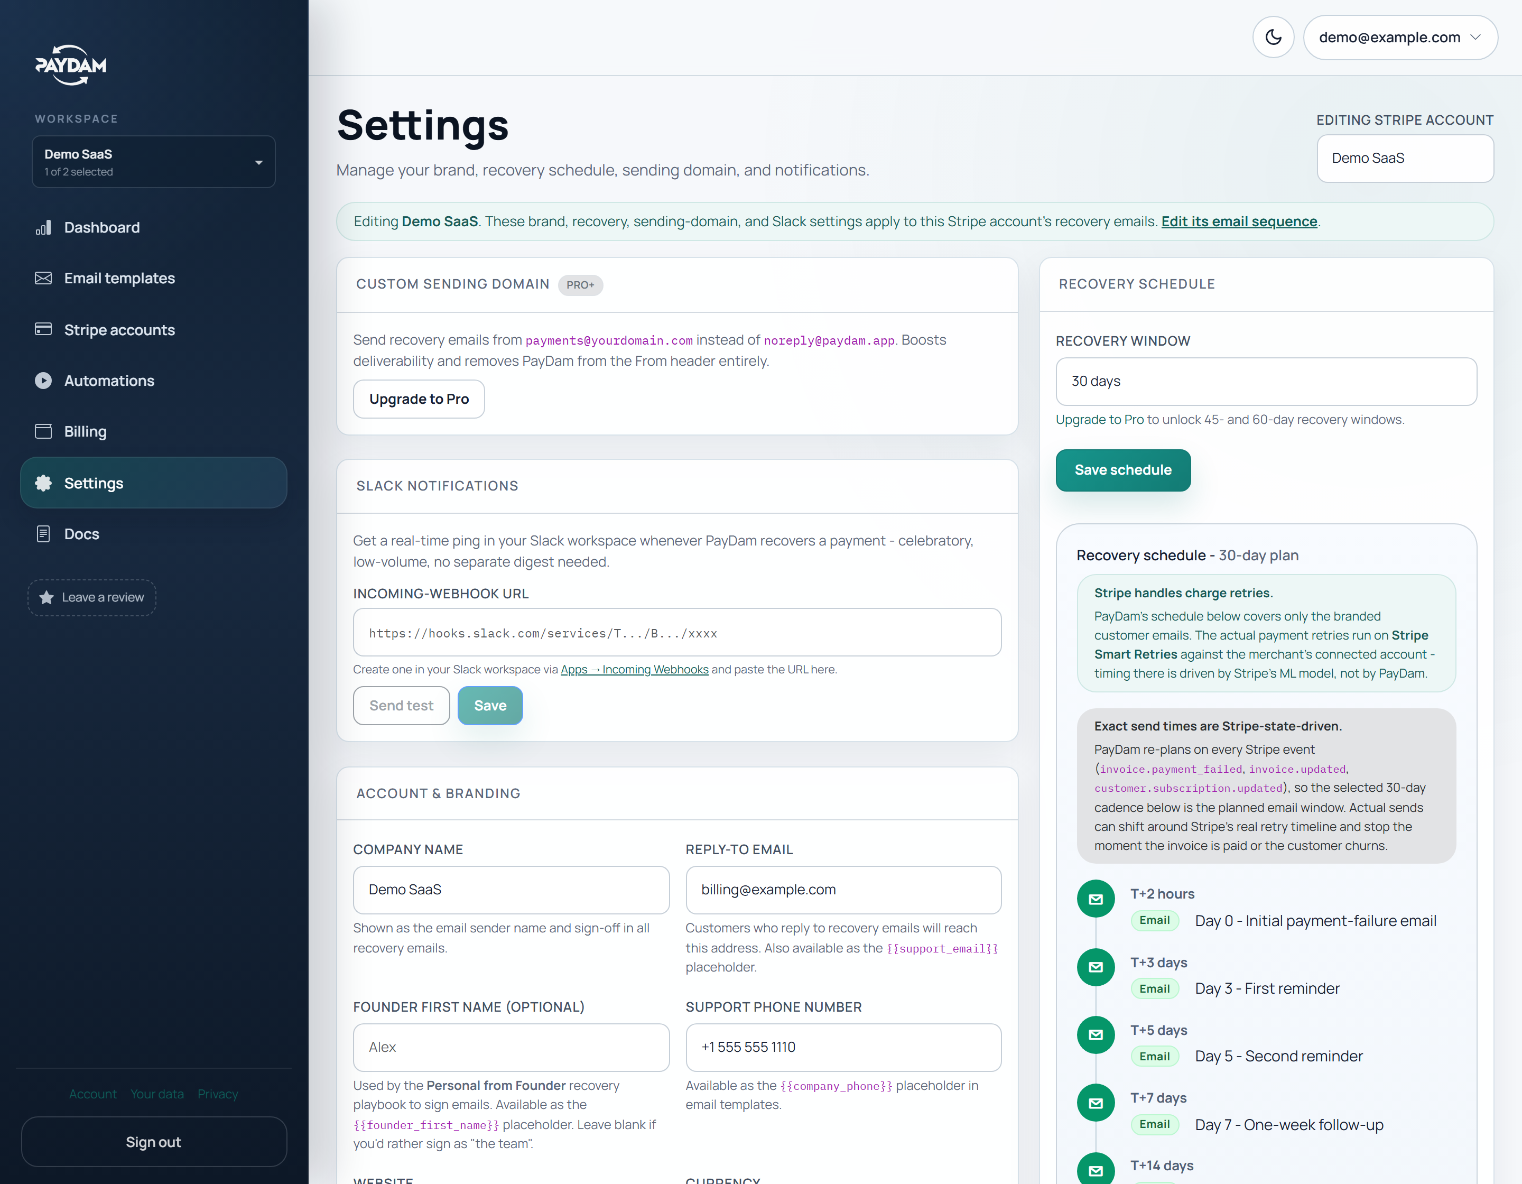Click Upgrade to Pro link under recovery window
This screenshot has width=1522, height=1184.
click(x=1099, y=420)
